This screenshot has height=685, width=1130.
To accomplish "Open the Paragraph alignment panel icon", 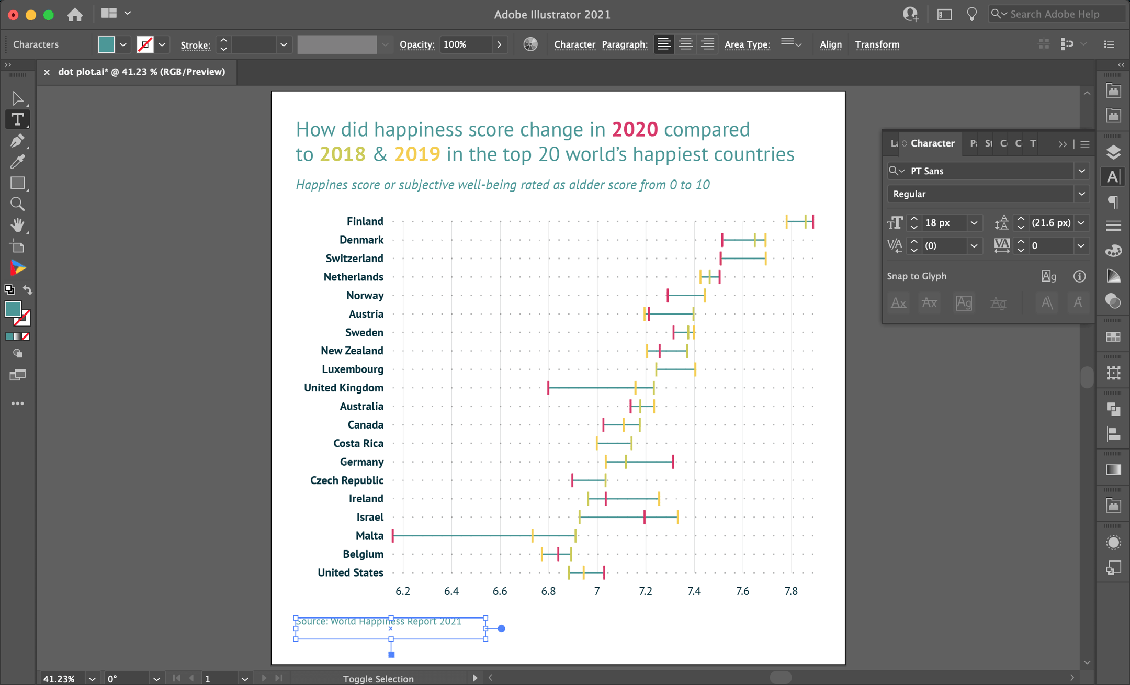I will coord(1112,202).
